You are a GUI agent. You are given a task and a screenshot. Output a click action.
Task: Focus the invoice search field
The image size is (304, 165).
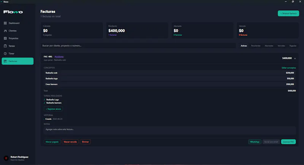(138, 46)
